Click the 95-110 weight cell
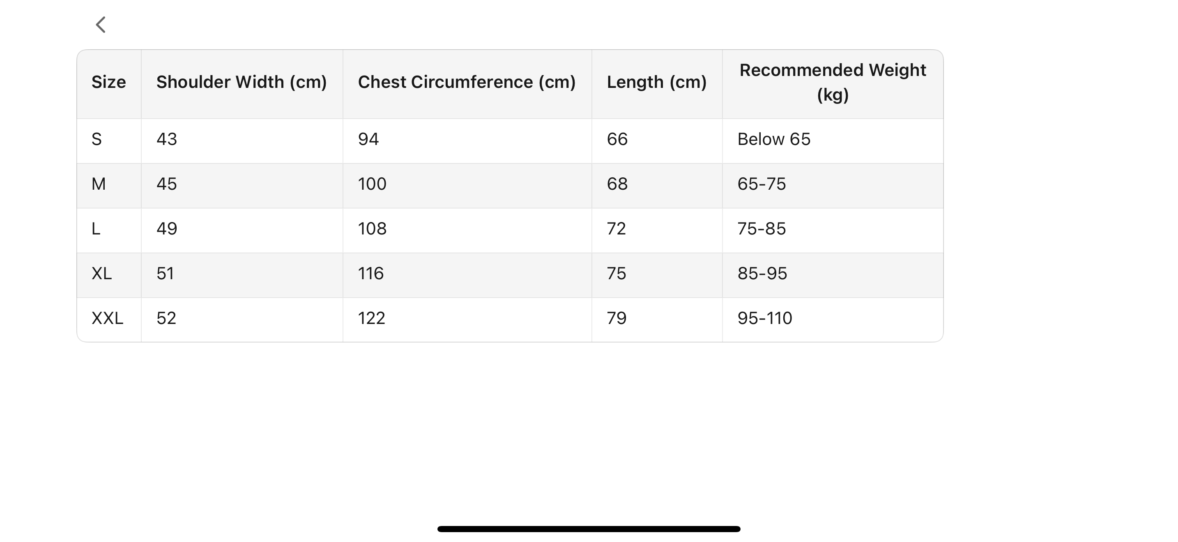Image resolution: width=1178 pixels, height=542 pixels. pos(765,319)
